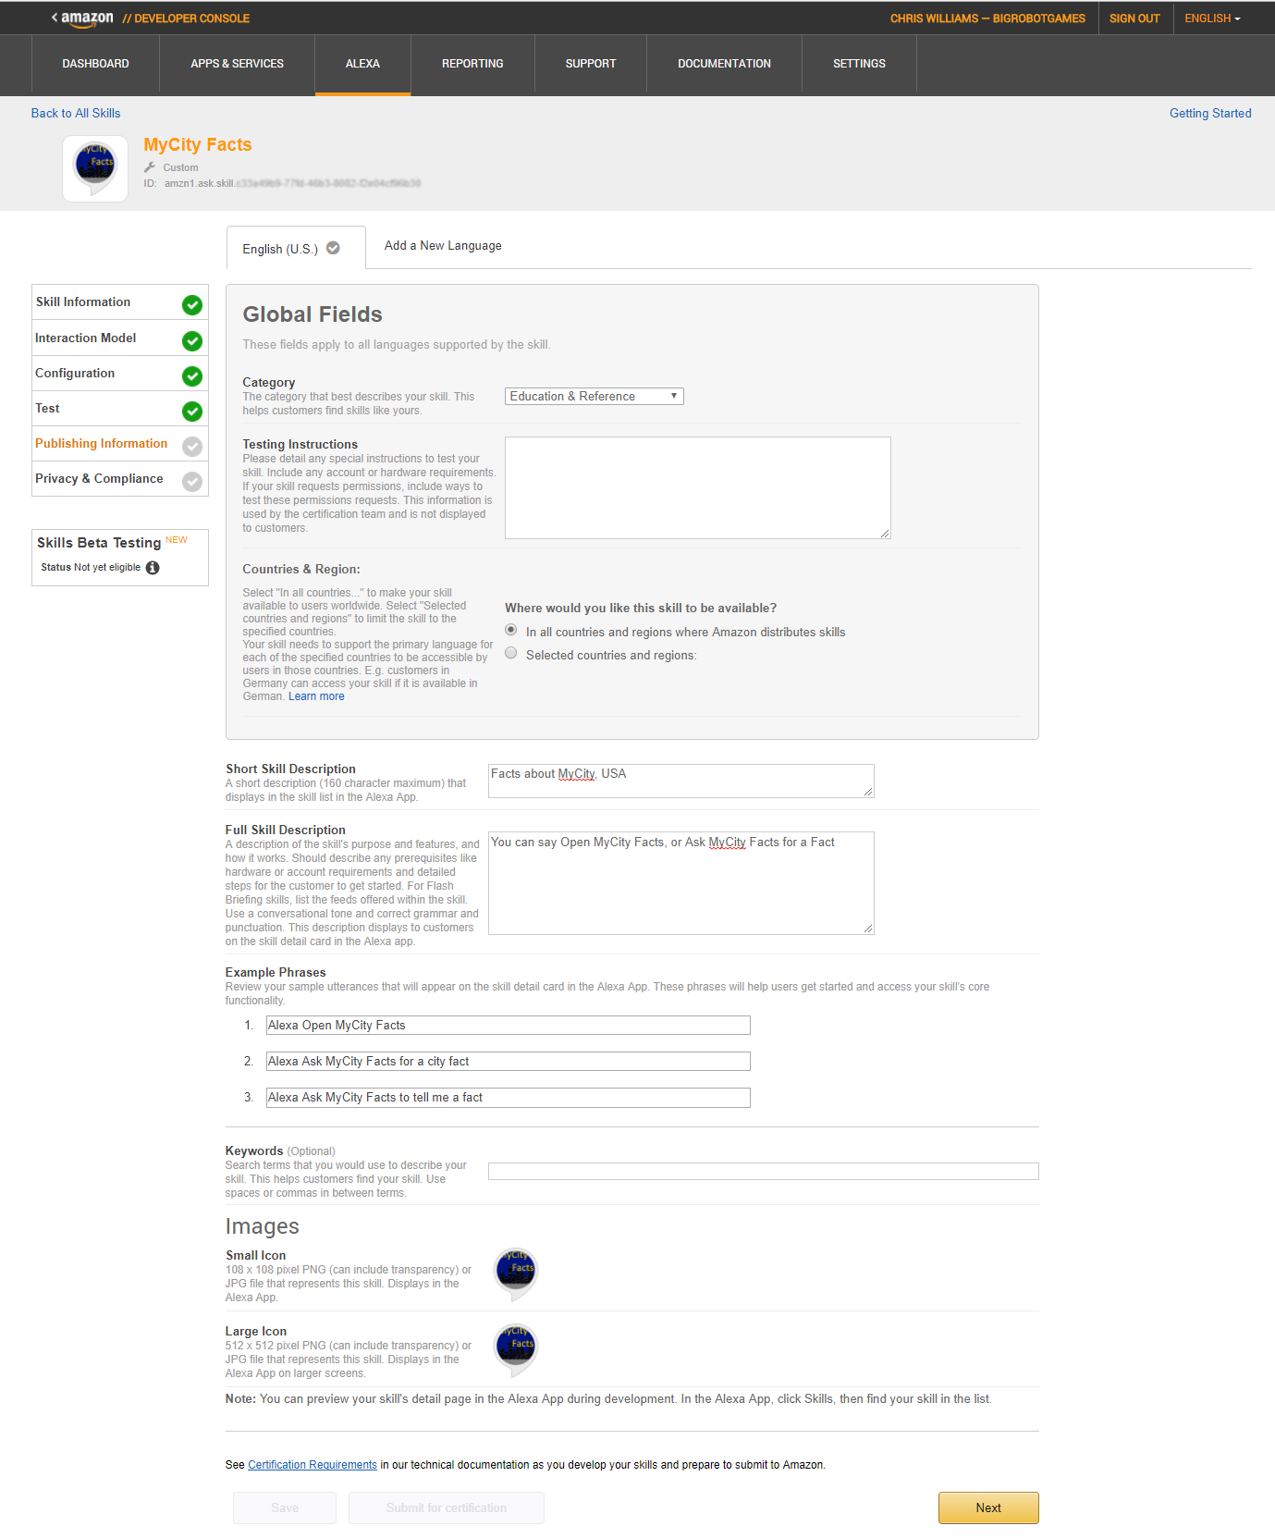Click the green check beside Configuration
The height and width of the screenshot is (1538, 1275).
point(192,375)
